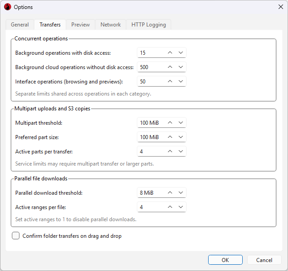This screenshot has width=288, height=271.
Task: Click the 'Parallel file downloads' group heading
Action: click(x=41, y=179)
